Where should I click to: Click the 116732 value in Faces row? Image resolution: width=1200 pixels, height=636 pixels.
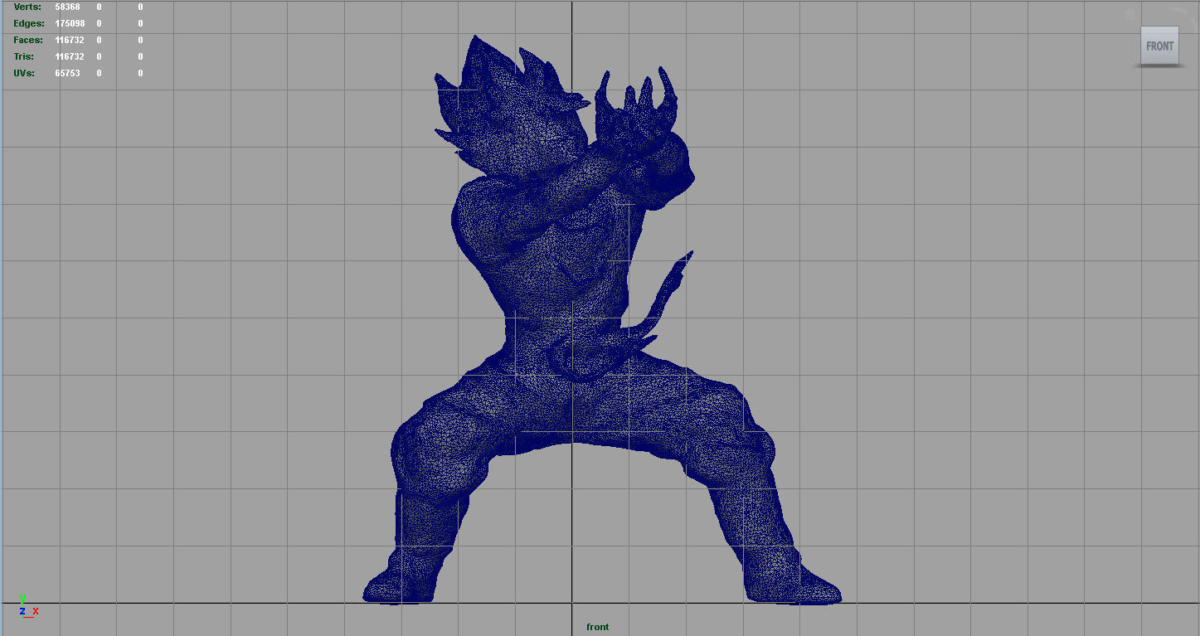70,40
